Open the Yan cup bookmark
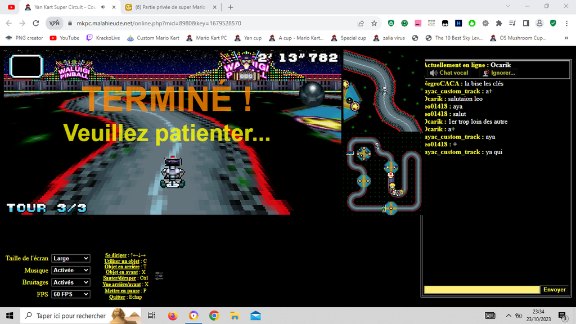 (248, 38)
